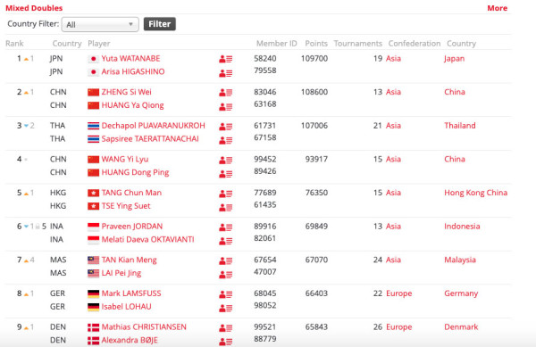Open the Malaysia country link
This screenshot has height=347, width=536.
[x=460, y=260]
